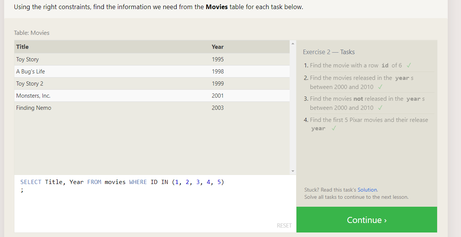Click inside the SQL query editor

click(x=155, y=204)
